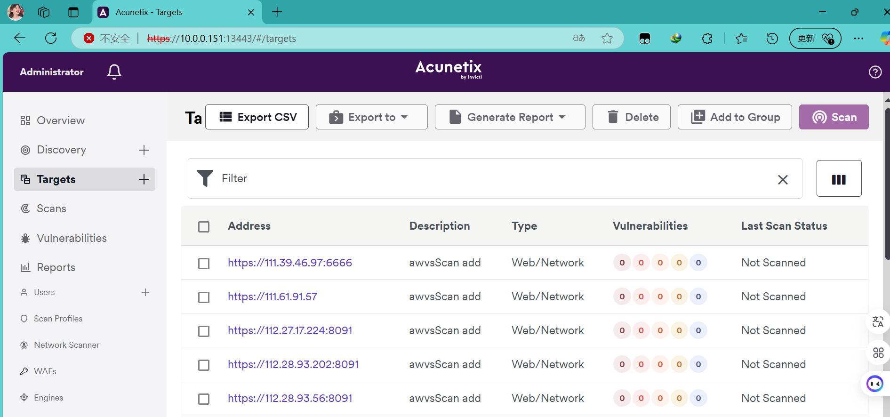Open the Generate Report dropdown
890x417 pixels.
tap(510, 117)
